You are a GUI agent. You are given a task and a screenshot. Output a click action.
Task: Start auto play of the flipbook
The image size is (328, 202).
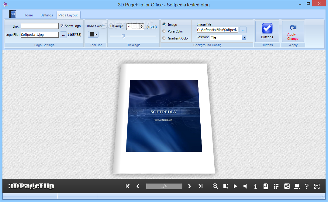235,186
